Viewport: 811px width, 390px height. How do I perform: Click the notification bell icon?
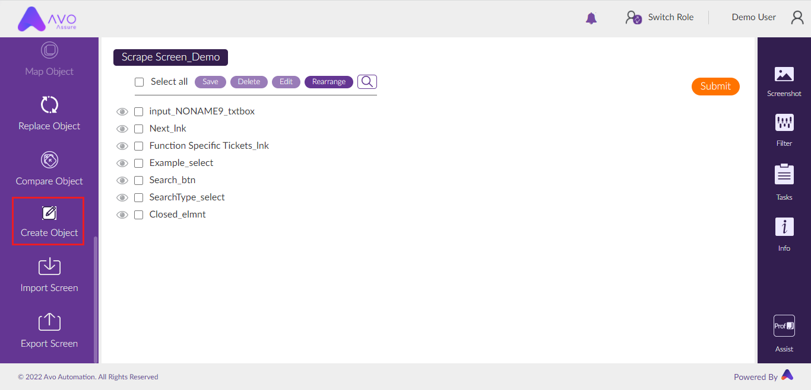click(x=591, y=18)
